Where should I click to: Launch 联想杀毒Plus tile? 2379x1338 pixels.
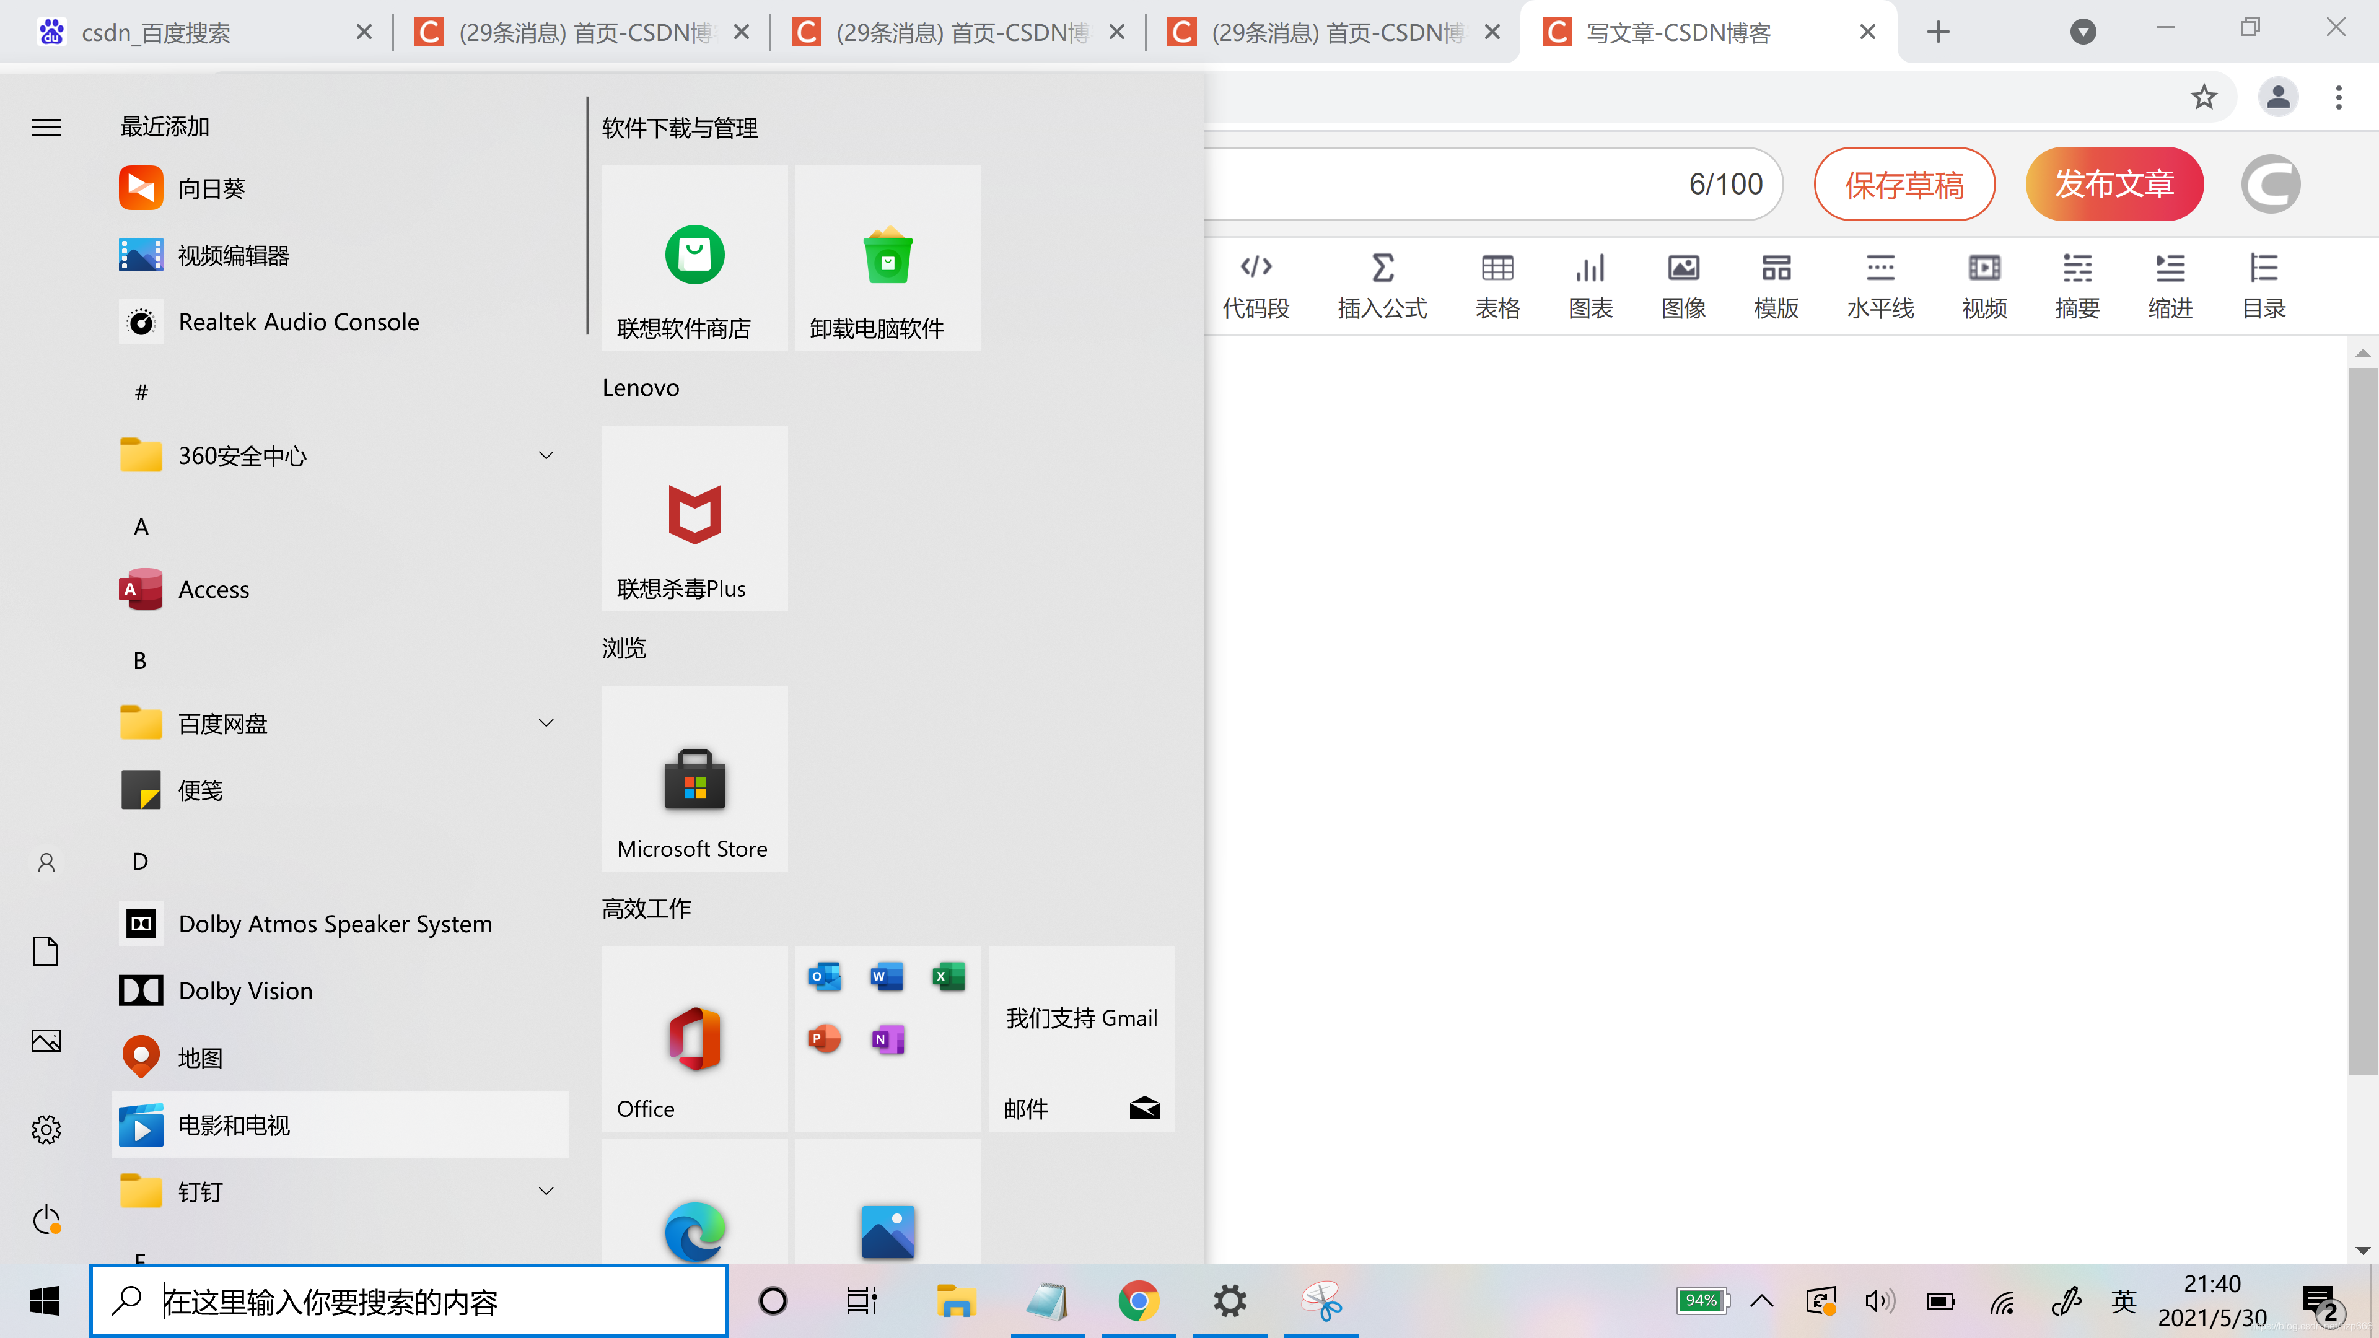pyautogui.click(x=694, y=518)
